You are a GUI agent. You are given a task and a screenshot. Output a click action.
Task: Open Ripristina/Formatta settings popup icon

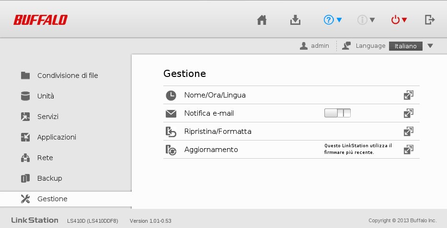pyautogui.click(x=409, y=131)
